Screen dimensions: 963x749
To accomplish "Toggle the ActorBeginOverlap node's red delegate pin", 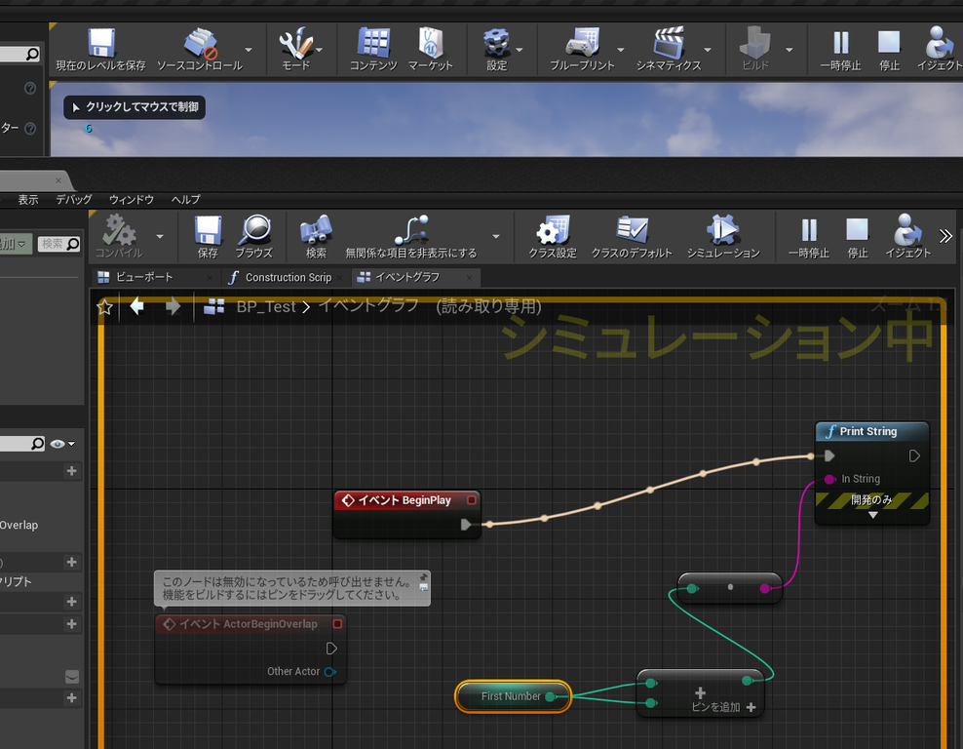I will coord(337,623).
